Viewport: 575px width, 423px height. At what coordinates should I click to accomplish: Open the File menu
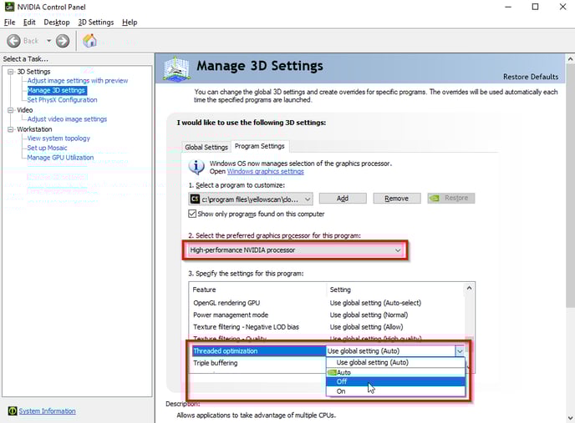point(9,23)
